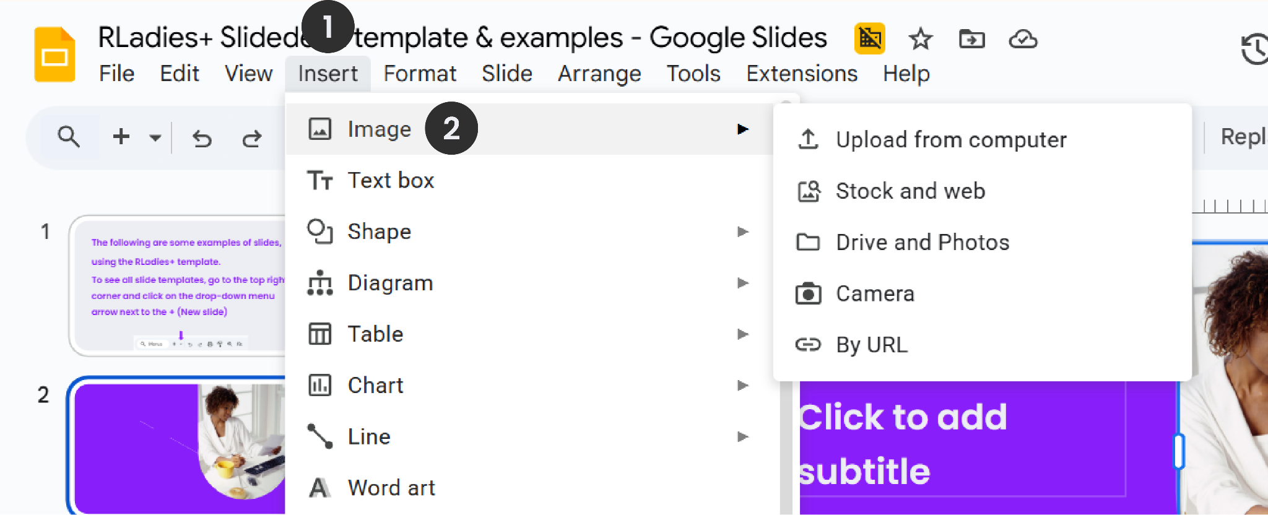Open the View menu
1268x515 pixels.
248,74
